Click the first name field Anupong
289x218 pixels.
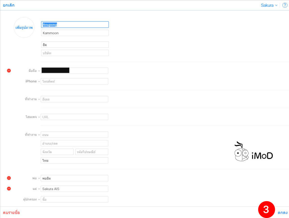(x=75, y=25)
